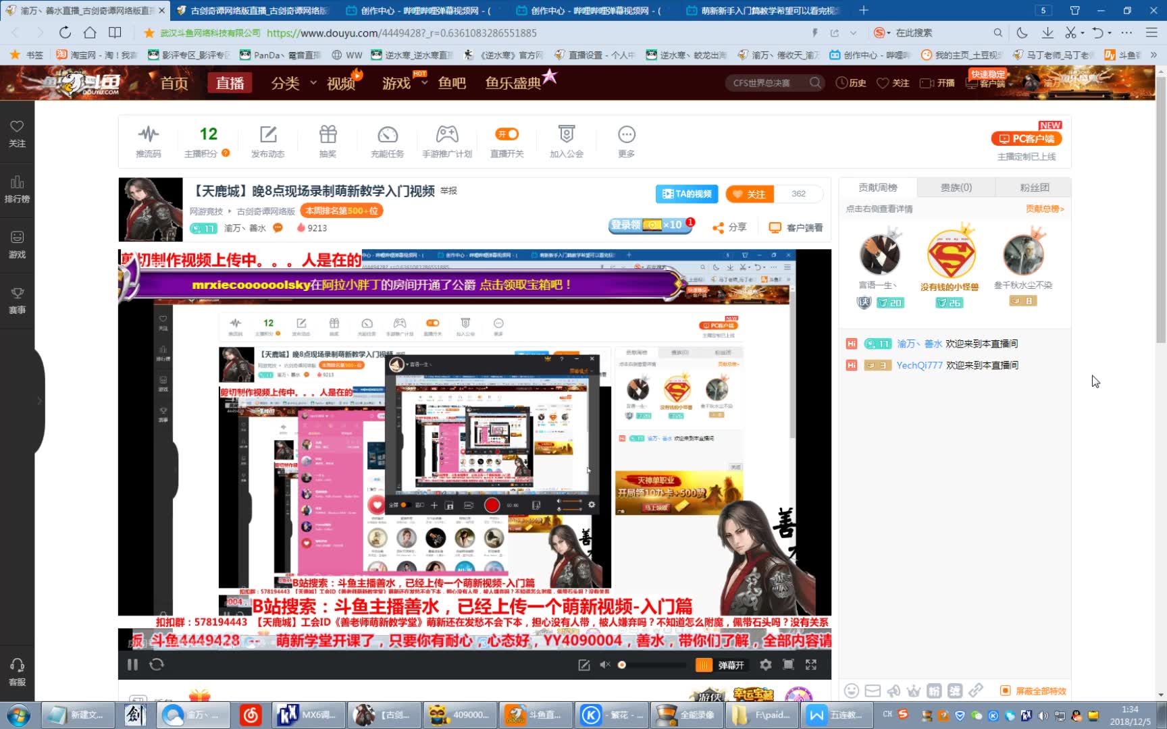
Task: Open video player settings gear
Action: click(x=765, y=664)
